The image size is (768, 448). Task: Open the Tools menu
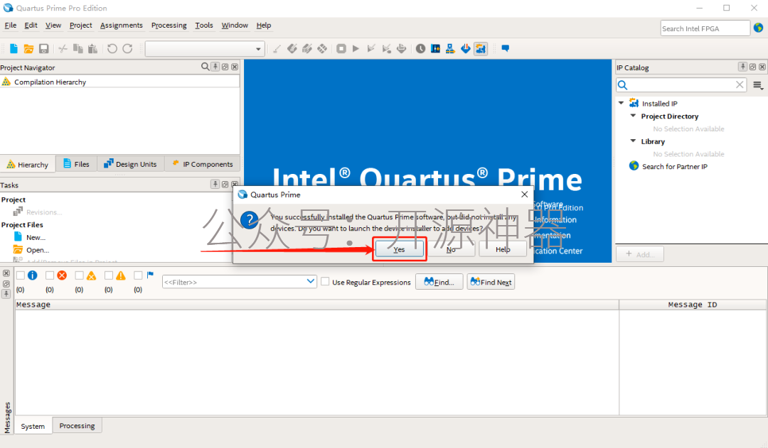pos(204,26)
